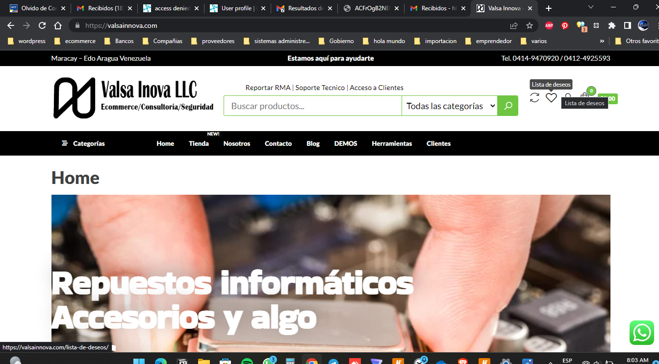Go to the Tienda menu item
The image size is (659, 364).
(199, 143)
